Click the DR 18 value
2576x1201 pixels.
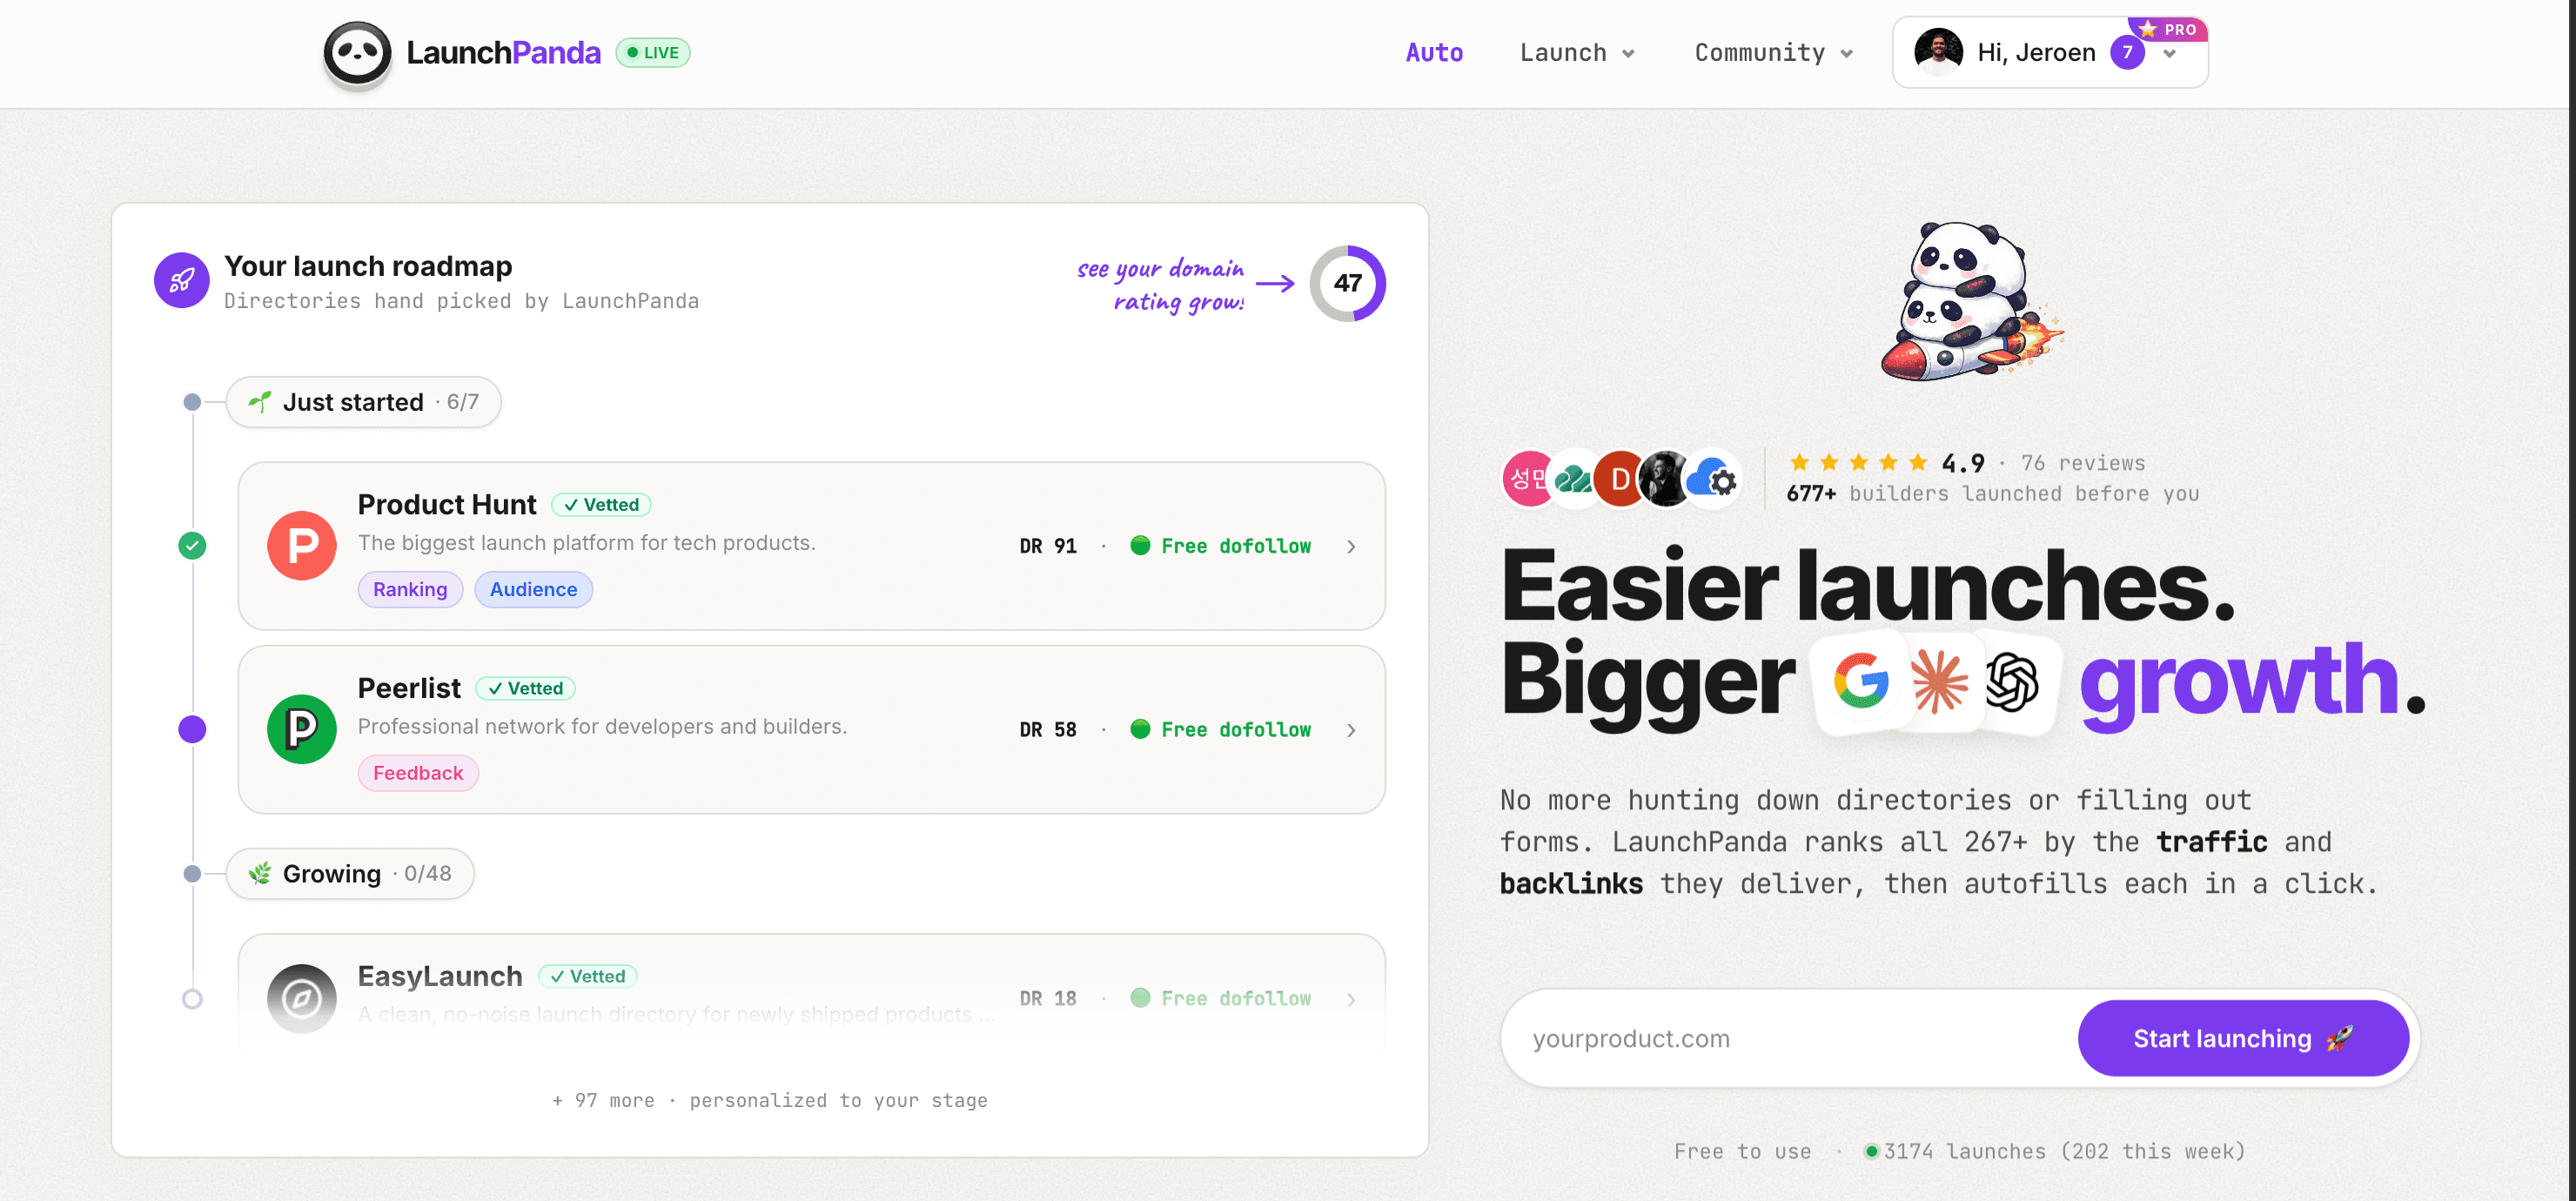[1048, 998]
